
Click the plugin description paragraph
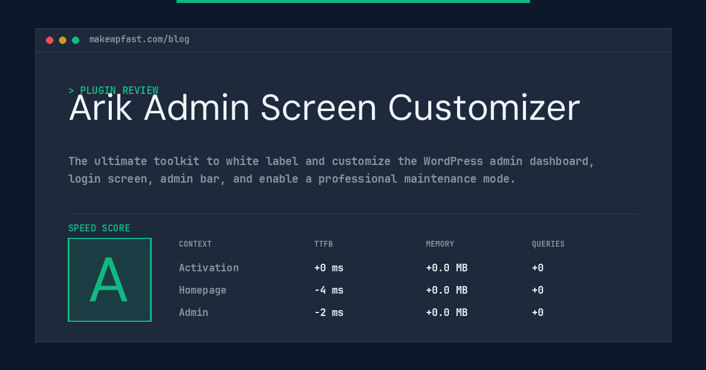(x=332, y=170)
